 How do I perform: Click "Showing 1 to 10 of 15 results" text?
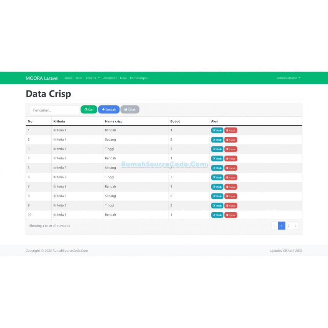pos(49,226)
